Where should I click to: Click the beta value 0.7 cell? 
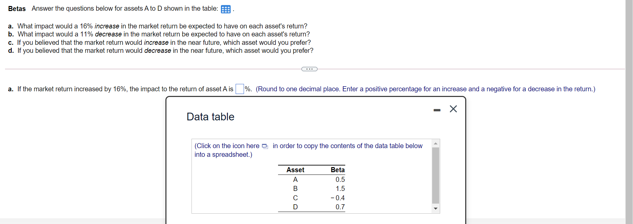pos(340,207)
